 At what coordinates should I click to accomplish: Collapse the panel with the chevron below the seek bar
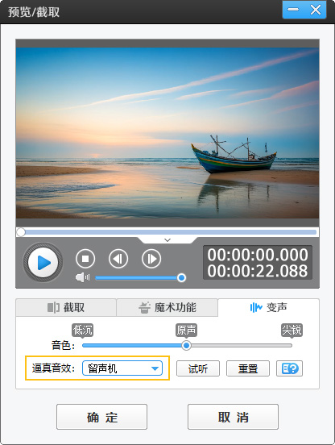click(x=167, y=240)
